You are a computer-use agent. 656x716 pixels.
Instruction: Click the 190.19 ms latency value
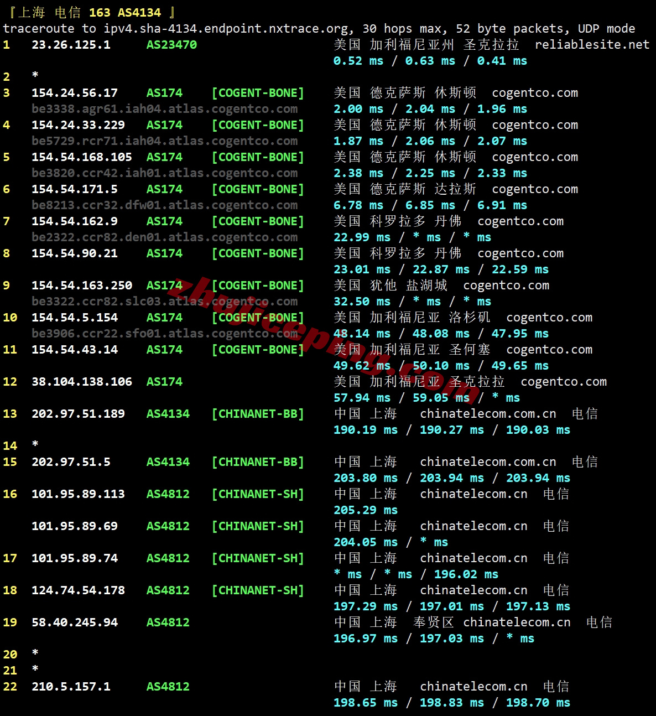coord(365,430)
